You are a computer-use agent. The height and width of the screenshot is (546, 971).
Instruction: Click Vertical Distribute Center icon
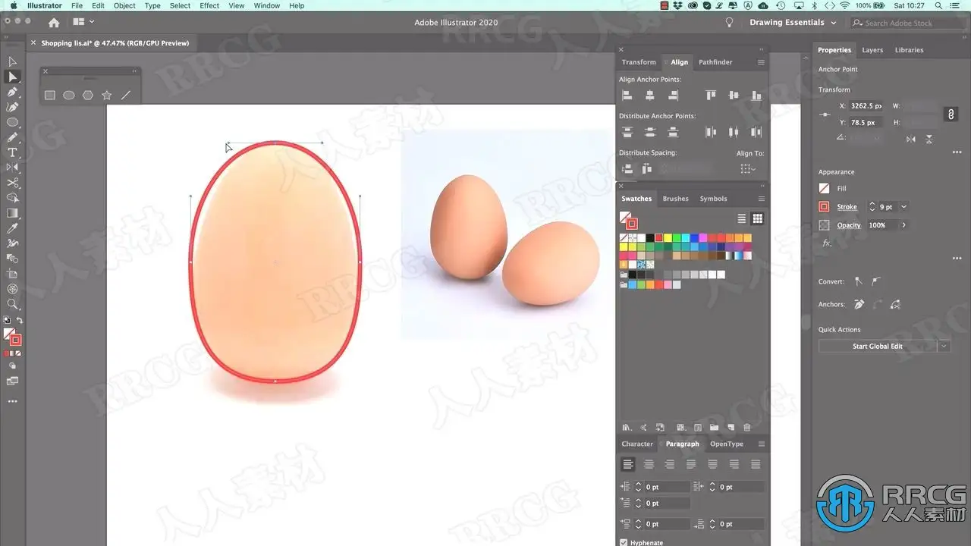650,132
